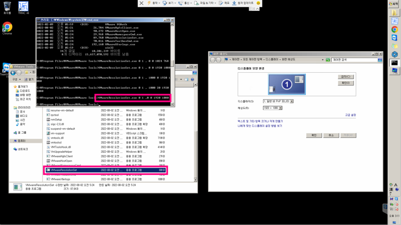Open TMAC from the taskbar
Screen dimensions: 401x225
click(394, 21)
